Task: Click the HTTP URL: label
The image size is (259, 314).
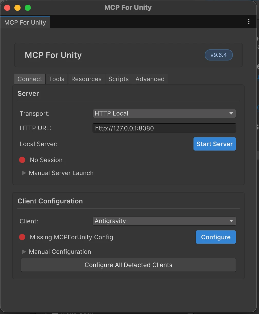Action: (35, 128)
